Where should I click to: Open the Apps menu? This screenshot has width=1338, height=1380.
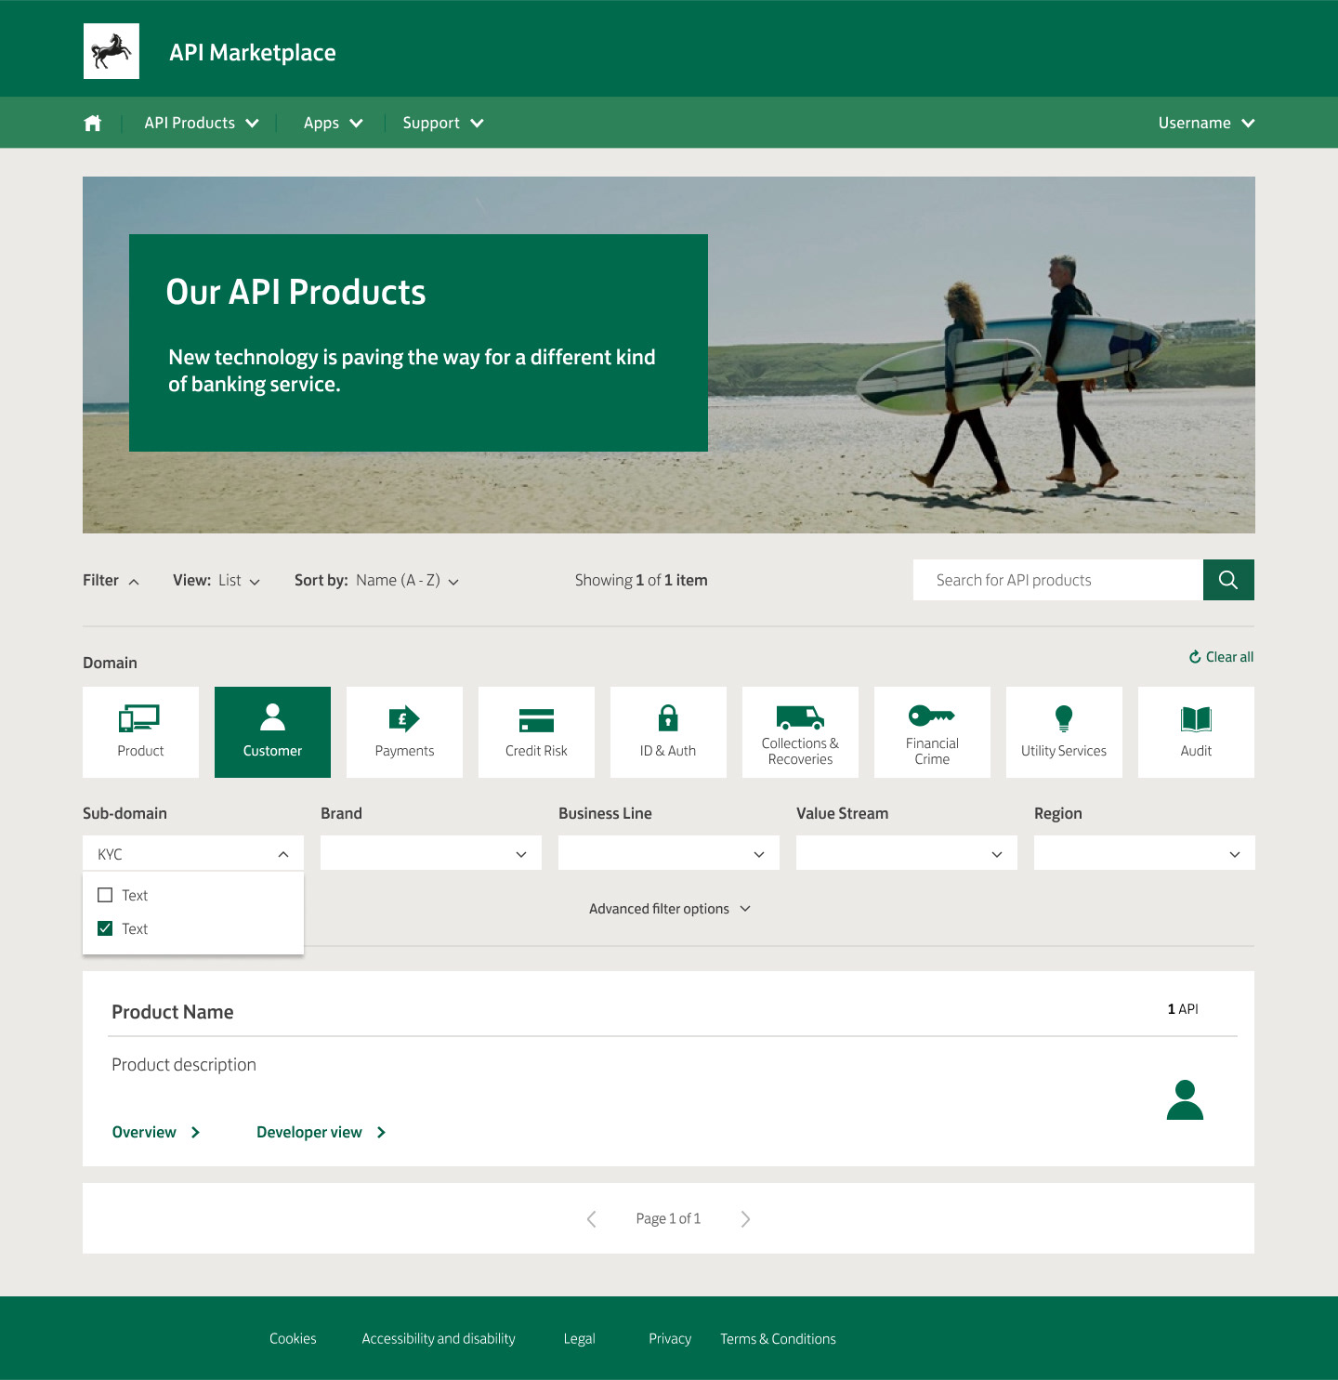pos(333,123)
